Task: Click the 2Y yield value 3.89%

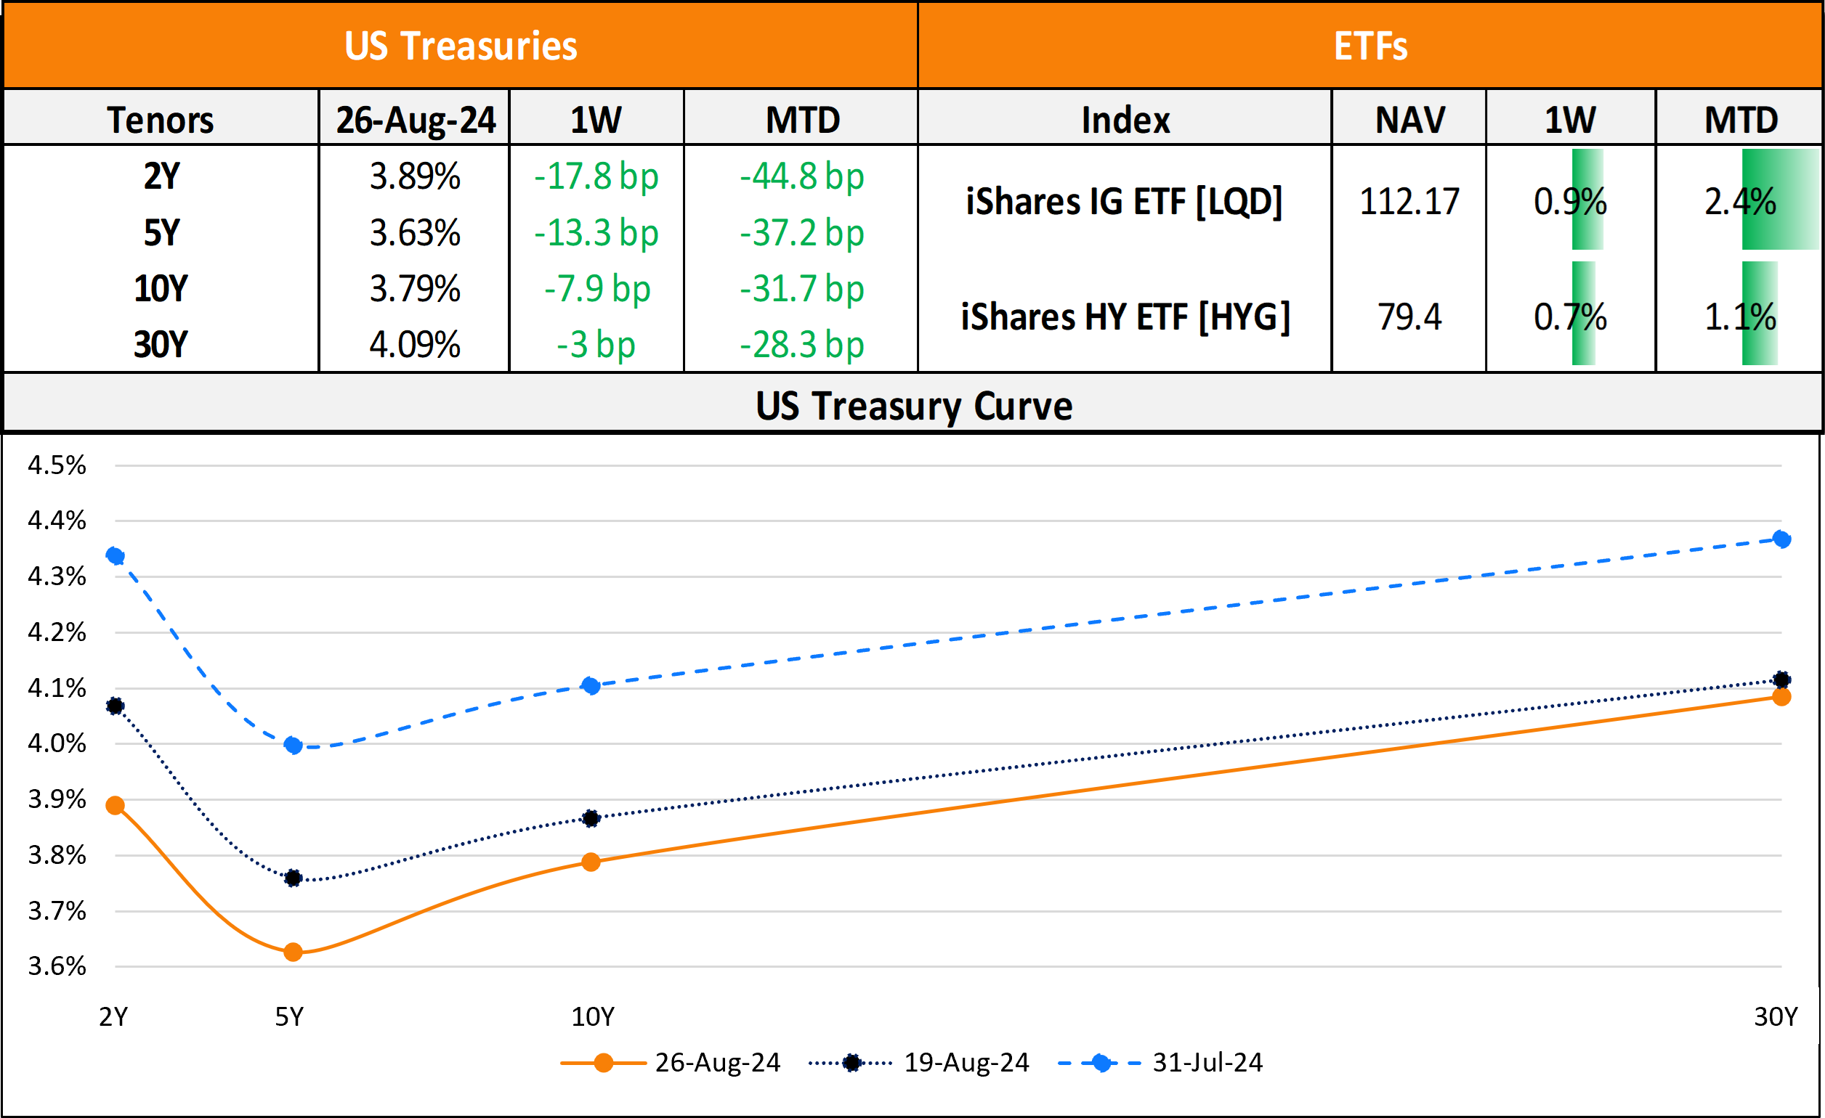Action: [415, 176]
